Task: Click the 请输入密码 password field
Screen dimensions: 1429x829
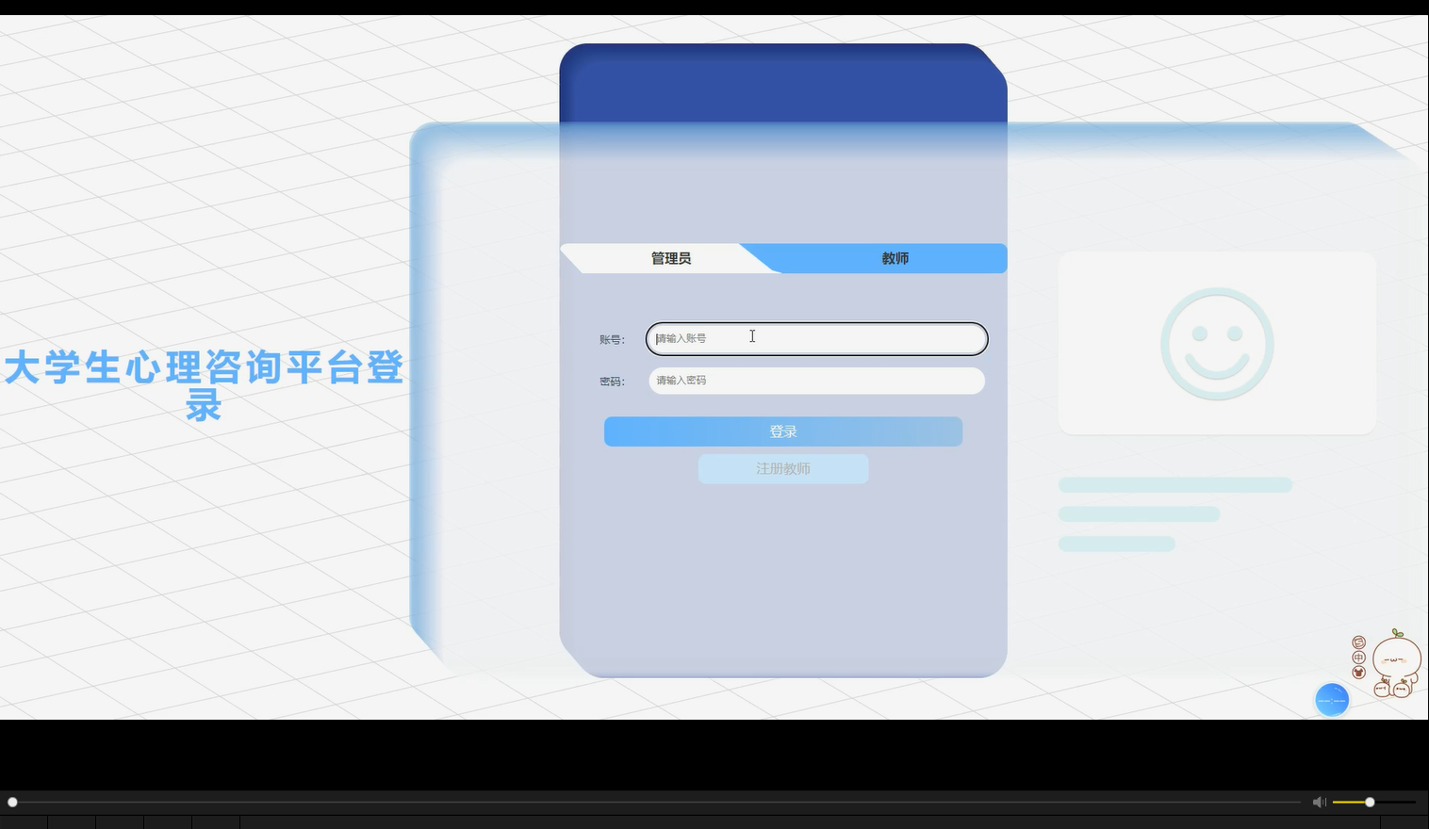Action: coord(815,381)
